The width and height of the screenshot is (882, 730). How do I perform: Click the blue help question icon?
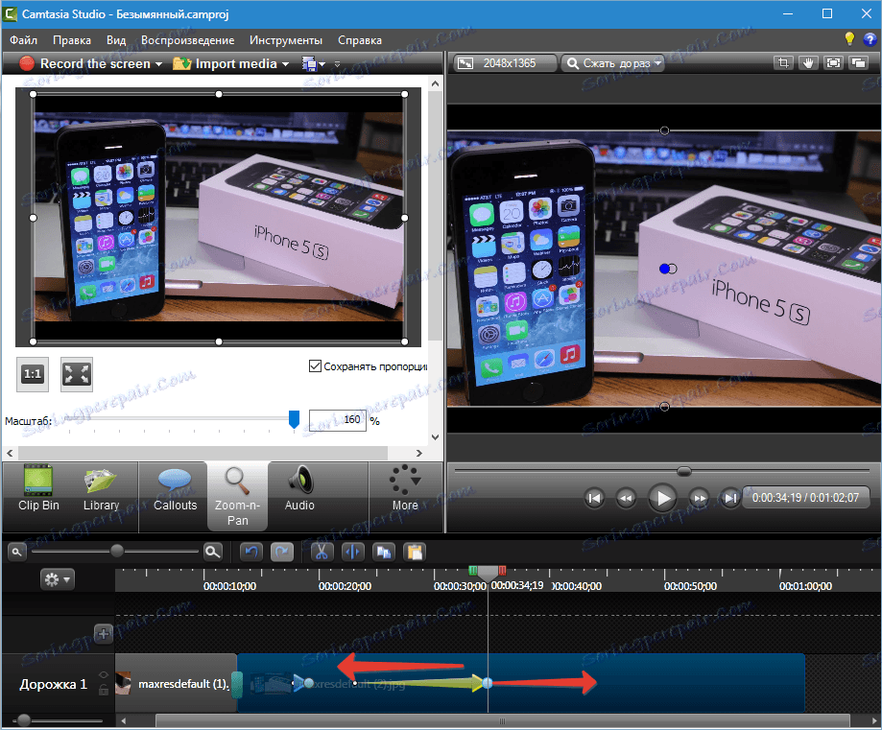870,39
